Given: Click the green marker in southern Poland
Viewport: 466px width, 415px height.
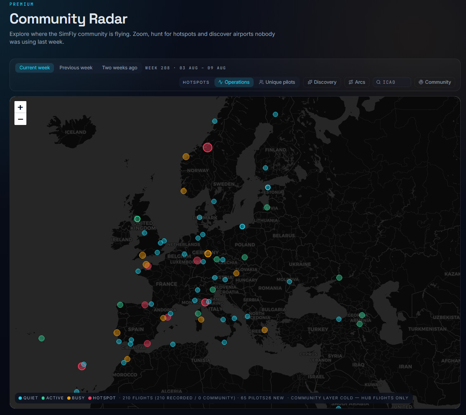Looking at the screenshot, I should tap(245, 257).
